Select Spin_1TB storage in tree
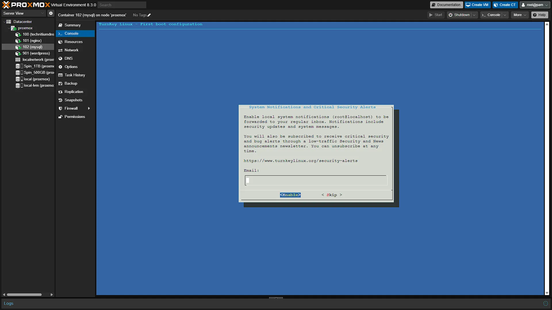Viewport: 552px width, 310px height. tap(35, 66)
